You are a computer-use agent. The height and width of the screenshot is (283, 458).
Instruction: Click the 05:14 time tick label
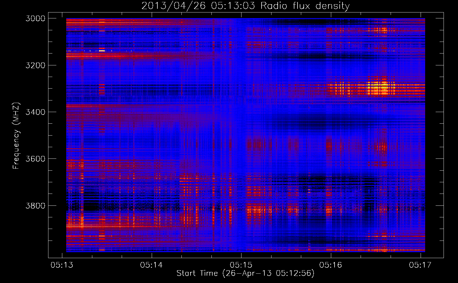151,265
